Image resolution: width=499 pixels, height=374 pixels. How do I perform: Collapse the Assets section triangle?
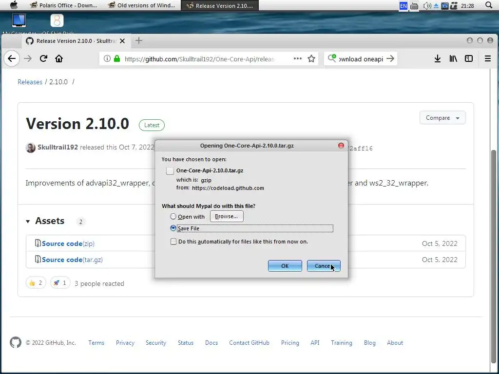28,221
